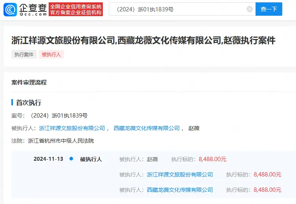Image resolution: width=296 pixels, height=204 pixels.
Task: Click the 8,488.00元 amount beside 赵薇
Action: tap(212, 159)
